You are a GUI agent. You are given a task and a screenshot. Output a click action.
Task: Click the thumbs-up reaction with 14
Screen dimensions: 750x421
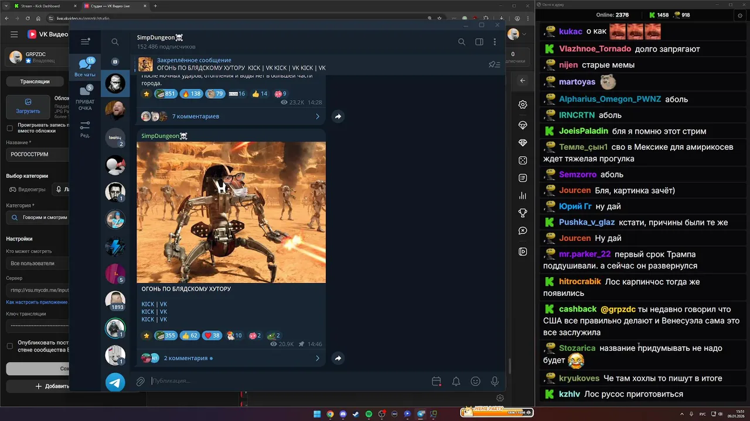click(259, 94)
